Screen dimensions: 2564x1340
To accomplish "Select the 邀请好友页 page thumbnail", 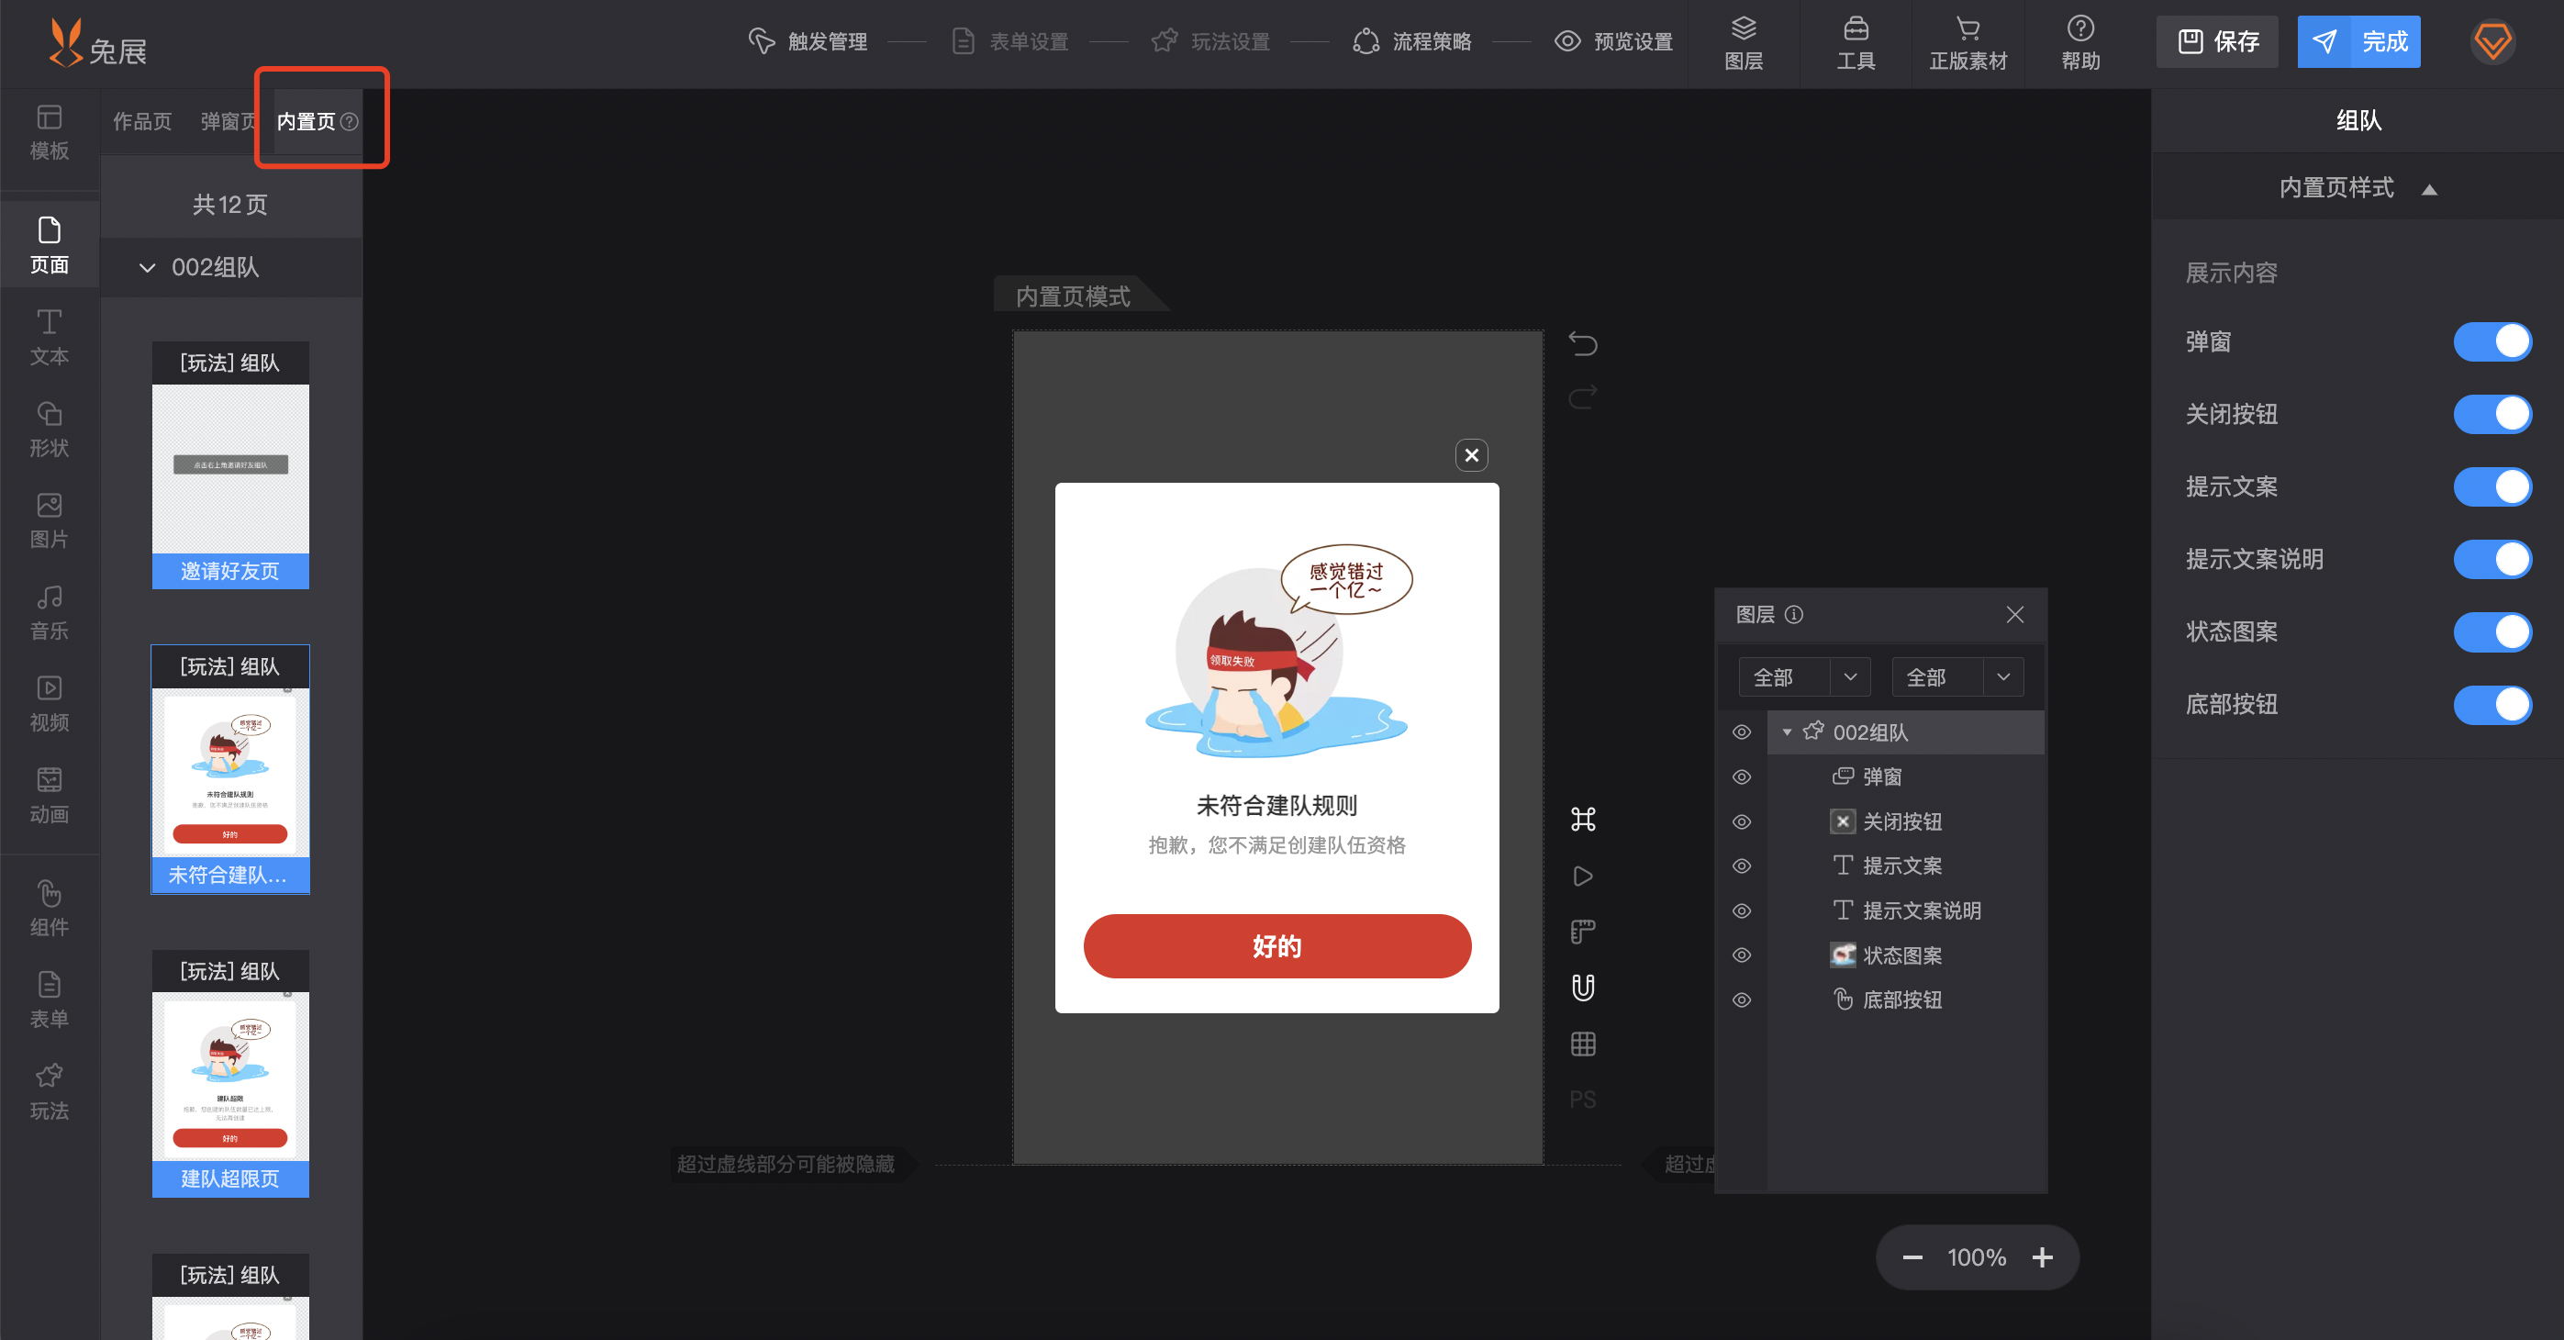I will pos(230,465).
